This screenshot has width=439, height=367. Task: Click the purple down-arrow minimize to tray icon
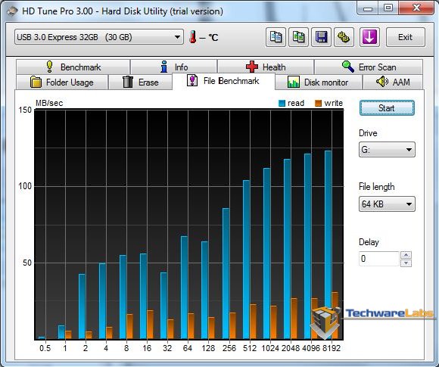[x=369, y=37]
